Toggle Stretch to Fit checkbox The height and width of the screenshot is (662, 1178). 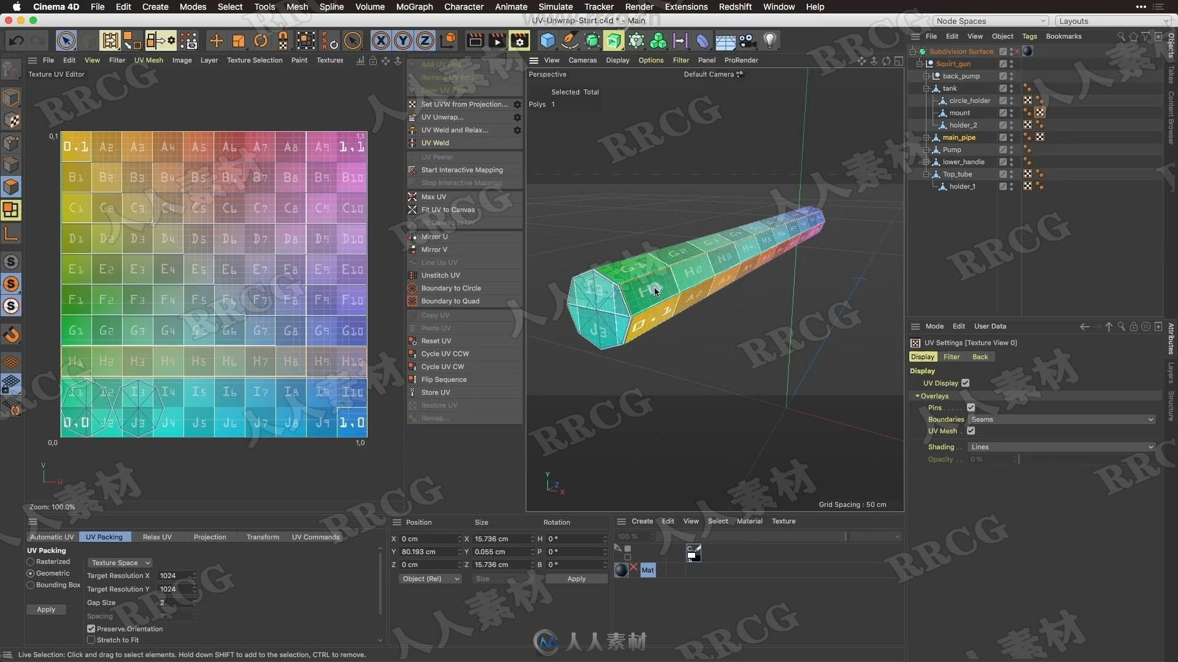(92, 639)
